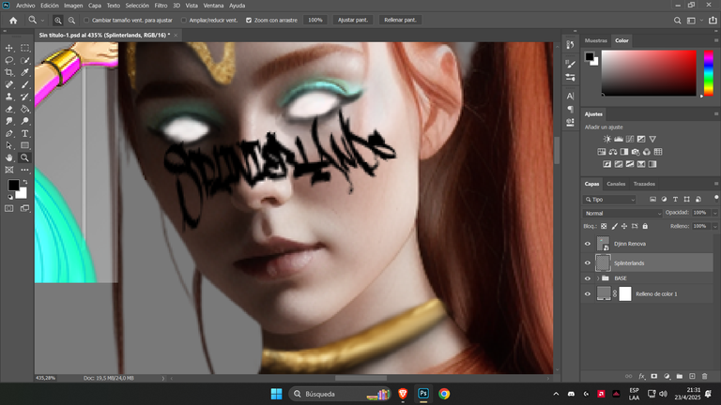Toggle lock transparent pixels
Image resolution: width=721 pixels, height=405 pixels.
(604, 226)
